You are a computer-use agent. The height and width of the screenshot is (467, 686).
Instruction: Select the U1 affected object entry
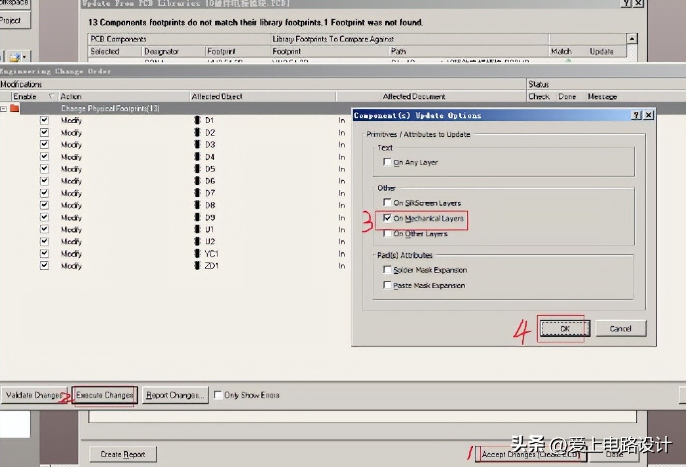click(209, 230)
